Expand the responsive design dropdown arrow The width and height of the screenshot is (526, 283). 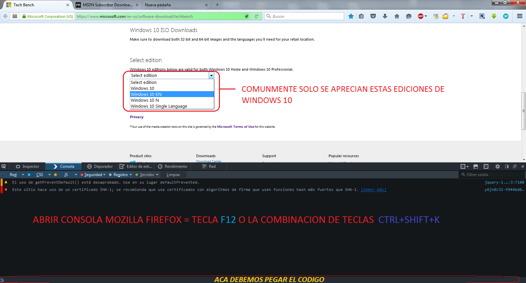pos(468,166)
